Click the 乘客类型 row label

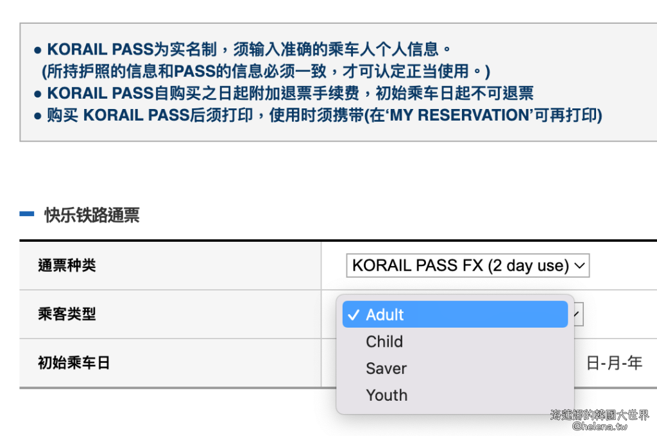click(67, 314)
